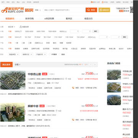Viewport: 138px width, 138px height.
Task: Choose the 150-200㎡ area filter
Action: coord(80,37)
